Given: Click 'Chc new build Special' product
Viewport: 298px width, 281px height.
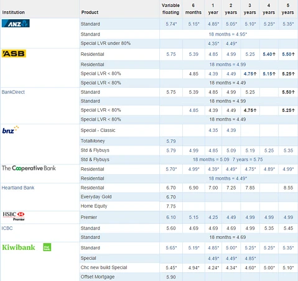Looking at the screenshot, I should (104, 267).
